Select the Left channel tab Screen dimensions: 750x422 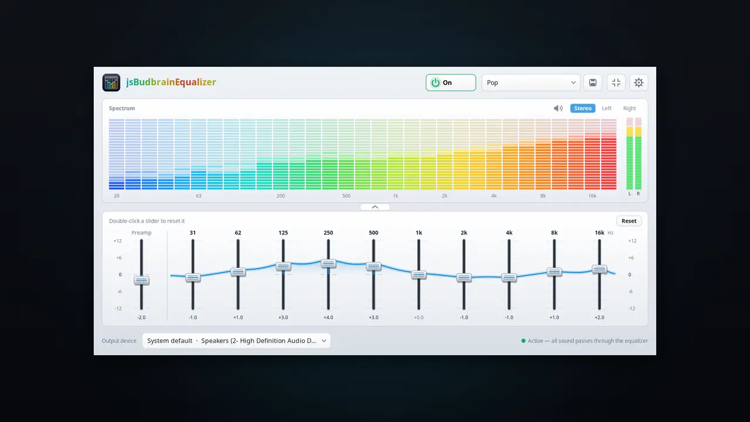coord(607,108)
